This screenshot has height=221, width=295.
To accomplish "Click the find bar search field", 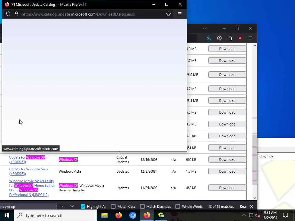I will coord(28,206).
